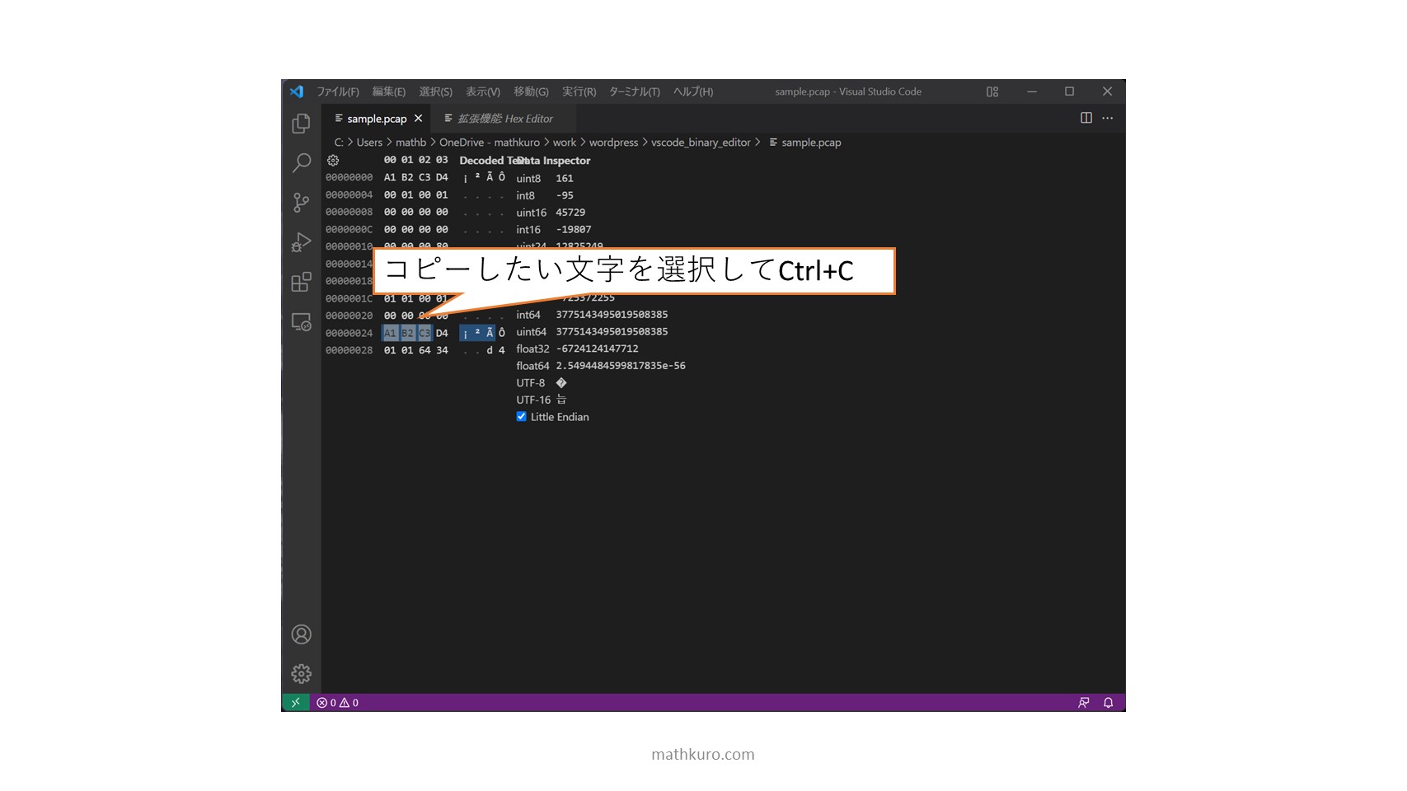
Task: Open the More Actions ellipsis in editor
Action: pos(1108,118)
